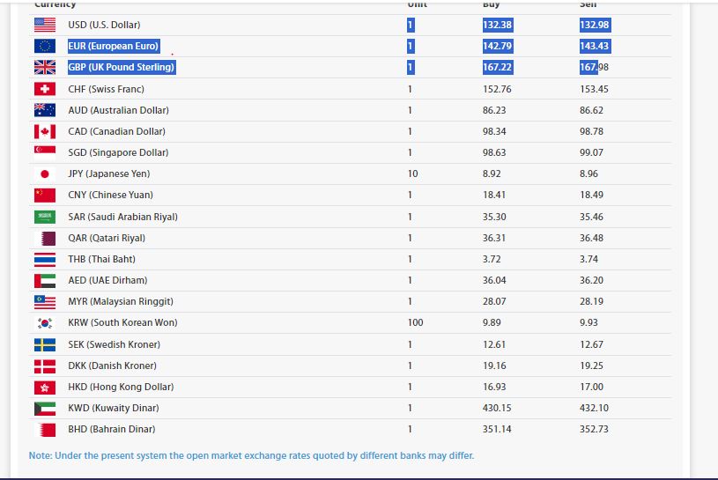
Task: Click the Canadian Dollar flag icon
Action: coord(44,131)
